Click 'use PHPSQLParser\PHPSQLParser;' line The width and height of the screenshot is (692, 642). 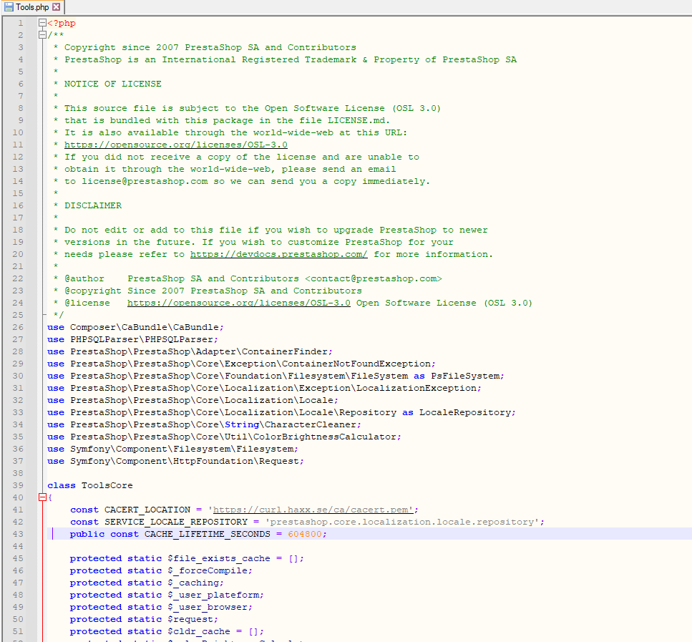pyautogui.click(x=133, y=339)
